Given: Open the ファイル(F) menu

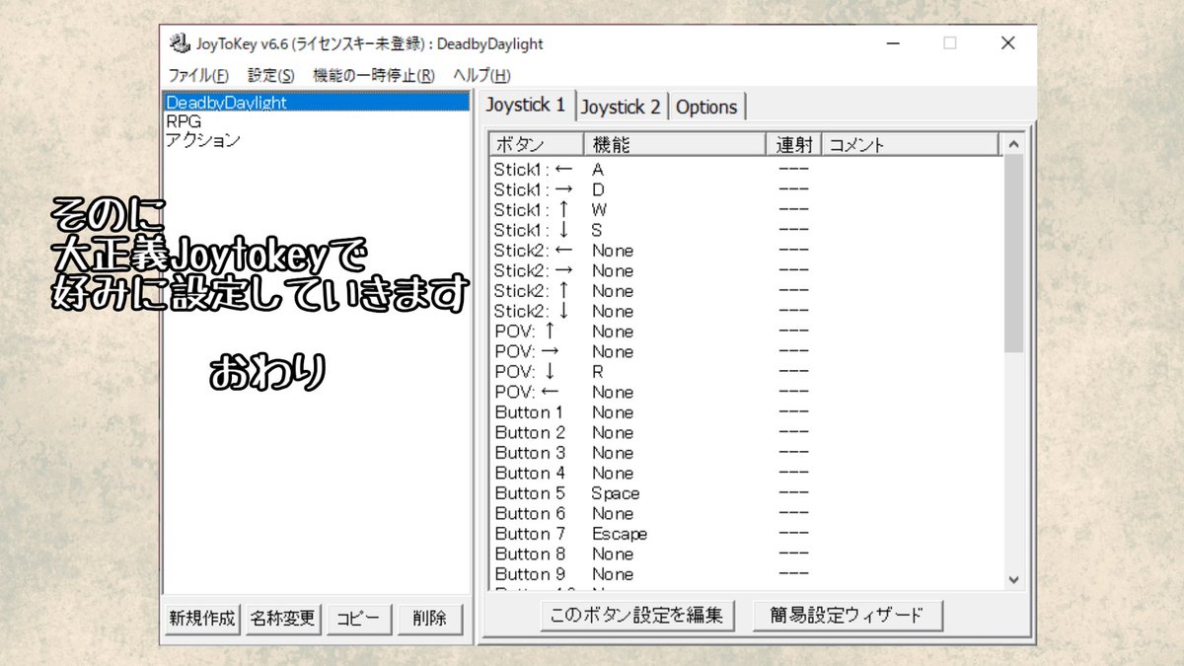Looking at the screenshot, I should tap(197, 75).
